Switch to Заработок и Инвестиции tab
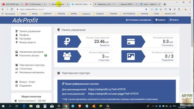This screenshot has height=109, width=194. pos(104,4)
